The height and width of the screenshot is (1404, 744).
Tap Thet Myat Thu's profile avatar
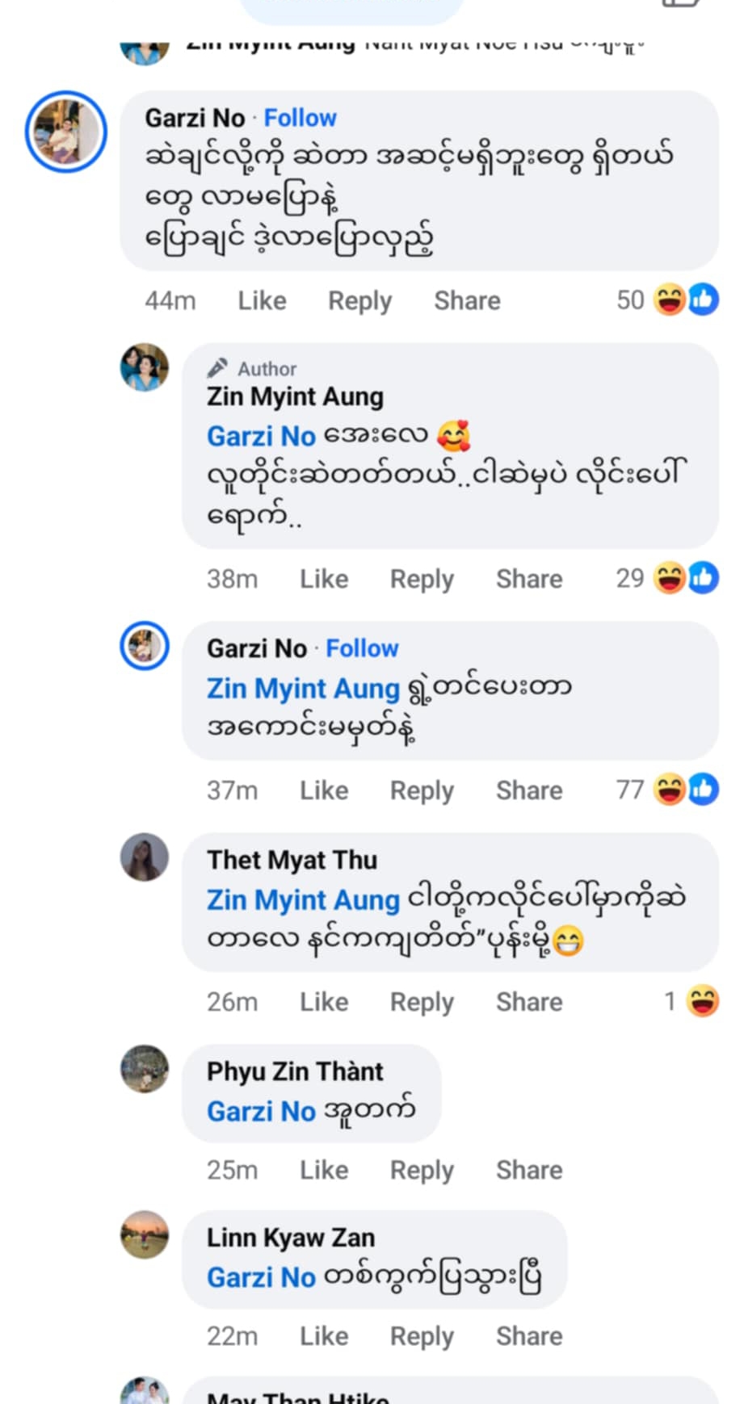click(x=145, y=857)
